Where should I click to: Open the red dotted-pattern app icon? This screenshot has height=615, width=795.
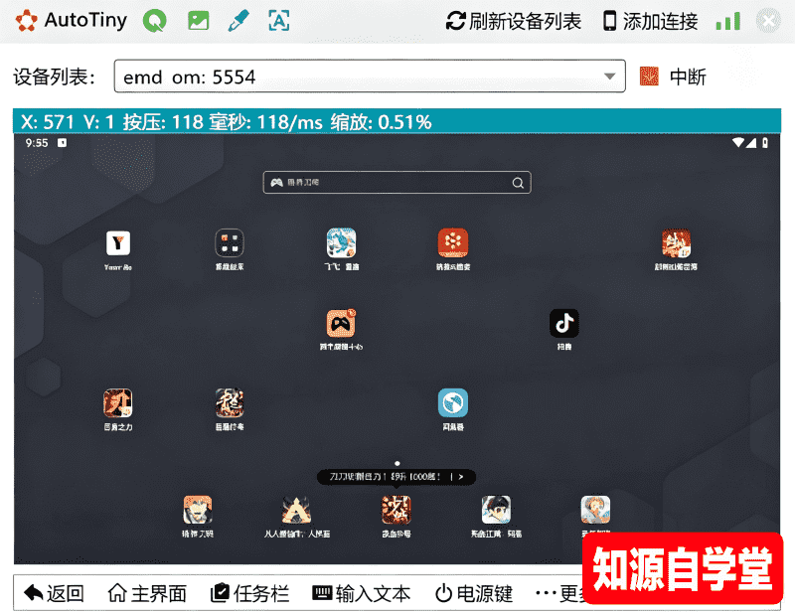pyautogui.click(x=453, y=242)
